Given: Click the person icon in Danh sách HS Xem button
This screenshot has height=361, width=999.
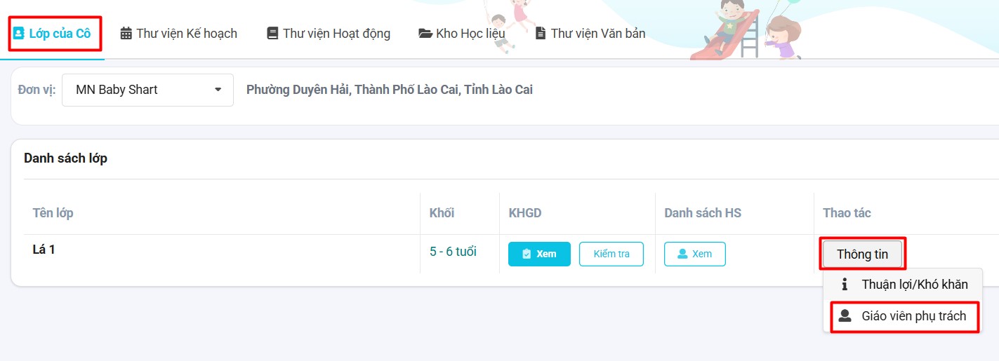Looking at the screenshot, I should coord(682,254).
